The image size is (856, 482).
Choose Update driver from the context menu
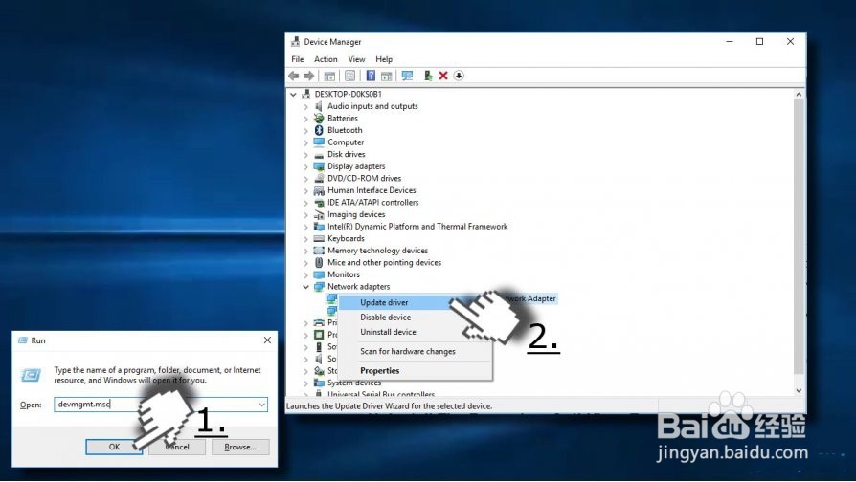(x=415, y=302)
